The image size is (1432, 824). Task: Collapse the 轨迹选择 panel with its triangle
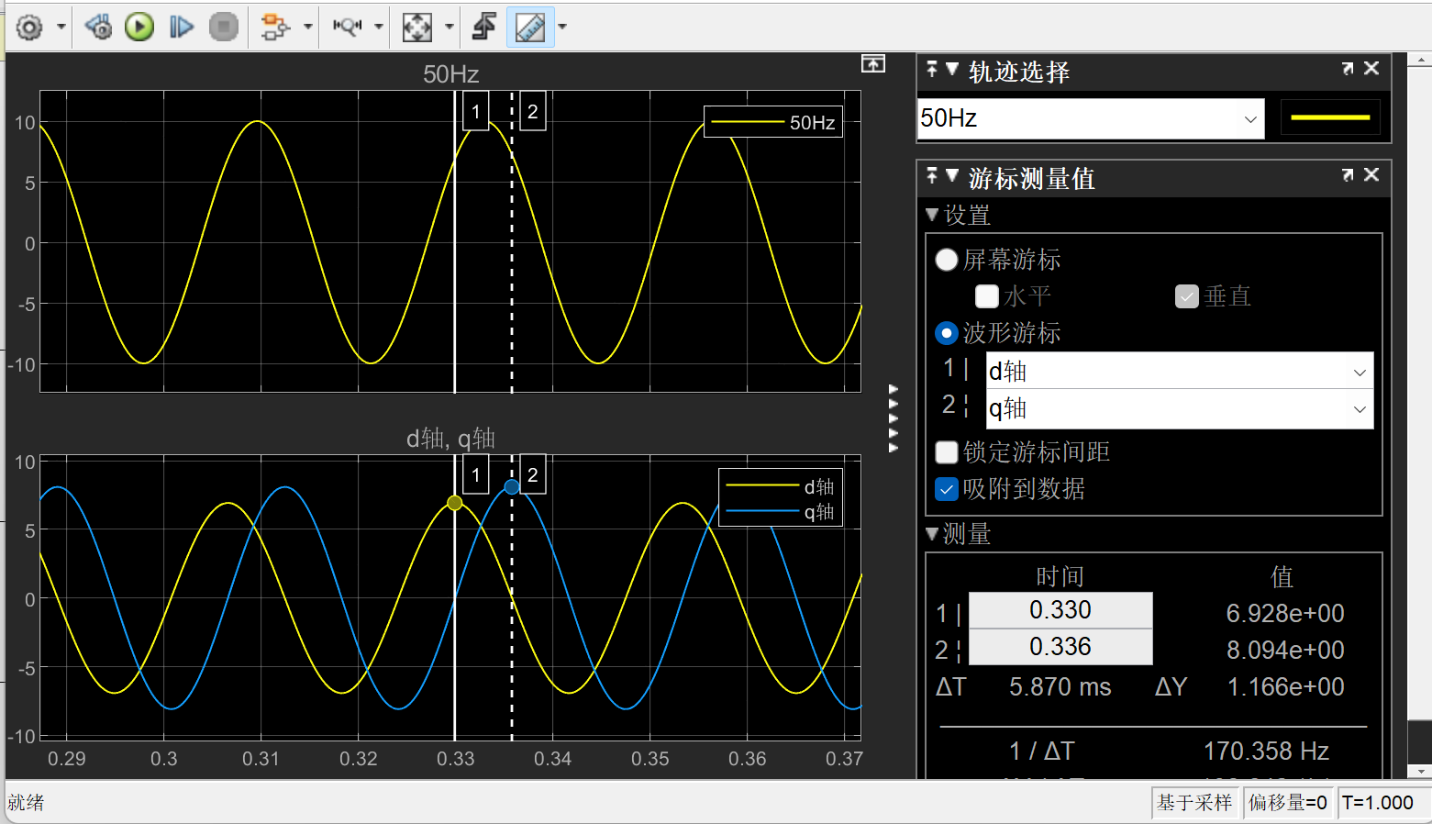click(x=952, y=69)
